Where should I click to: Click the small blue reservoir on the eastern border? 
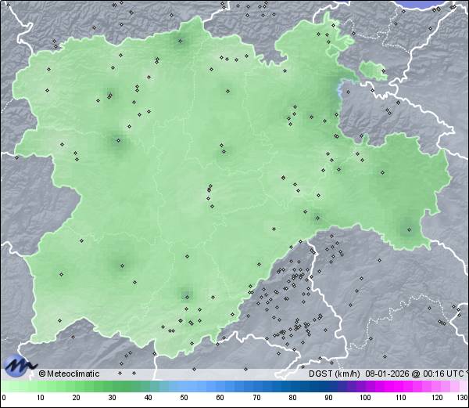340,92
